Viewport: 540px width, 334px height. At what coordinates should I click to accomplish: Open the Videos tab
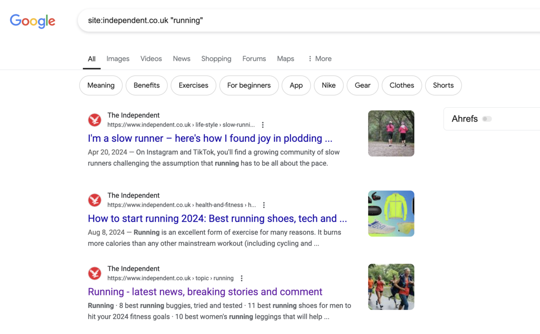click(151, 59)
